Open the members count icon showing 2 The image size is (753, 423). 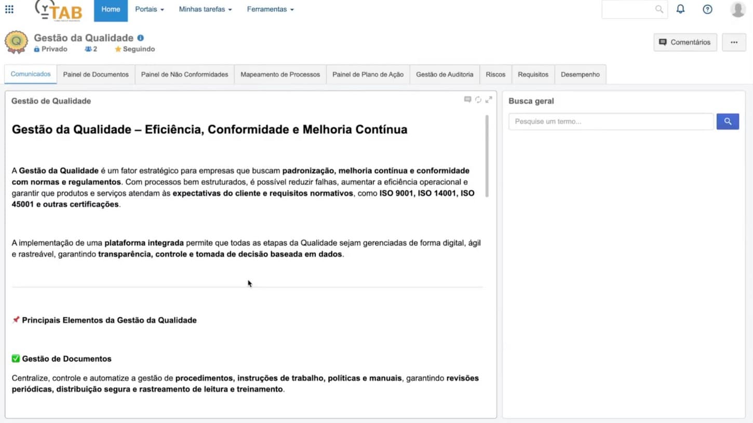88,49
